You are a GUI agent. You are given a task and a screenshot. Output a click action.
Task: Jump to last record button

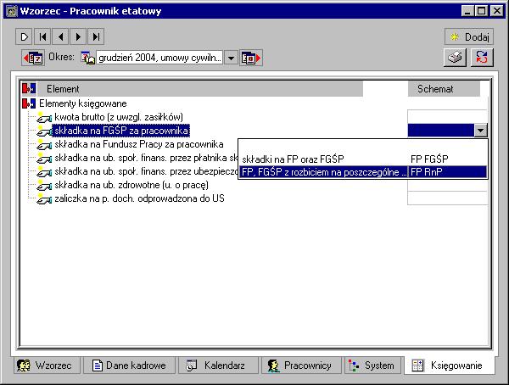point(96,36)
